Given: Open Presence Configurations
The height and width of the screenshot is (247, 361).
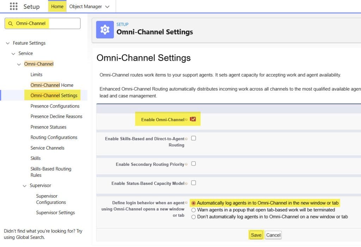Looking at the screenshot, I should pyautogui.click(x=55, y=106).
